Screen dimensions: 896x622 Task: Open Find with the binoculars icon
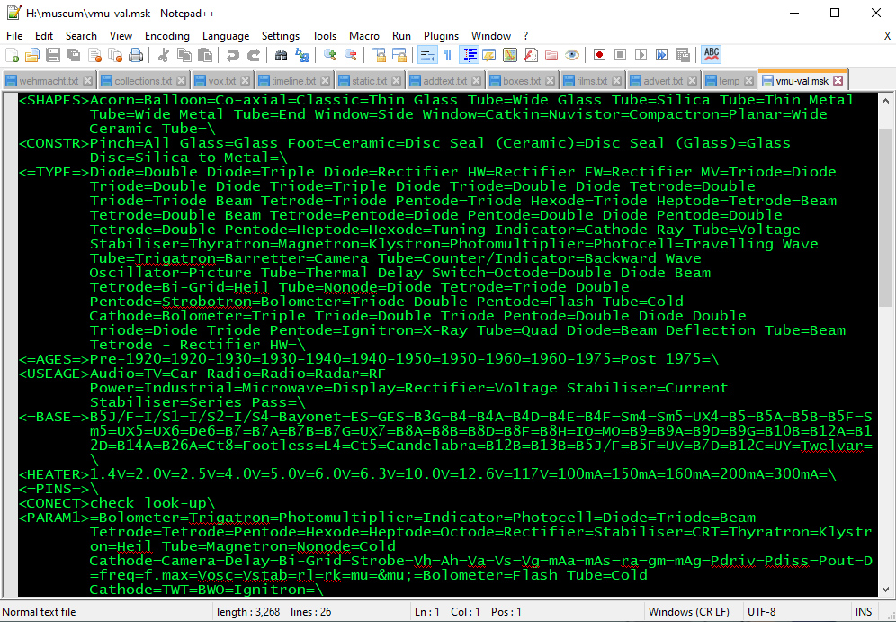point(281,55)
